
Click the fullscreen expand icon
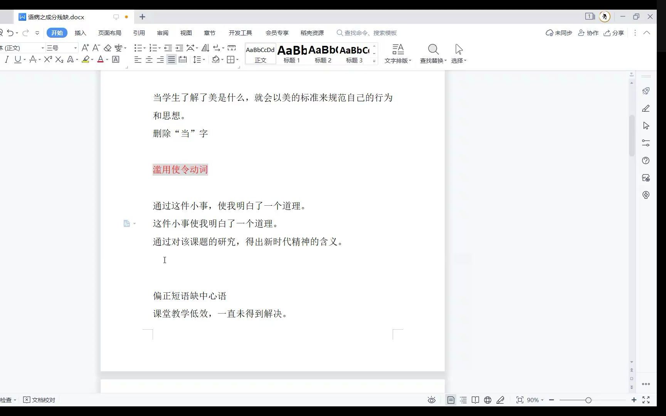[x=646, y=400]
